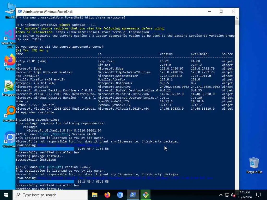The height and width of the screenshot is (200, 267).
Task: Open the clock showing 7:41 PM
Action: [245, 195]
